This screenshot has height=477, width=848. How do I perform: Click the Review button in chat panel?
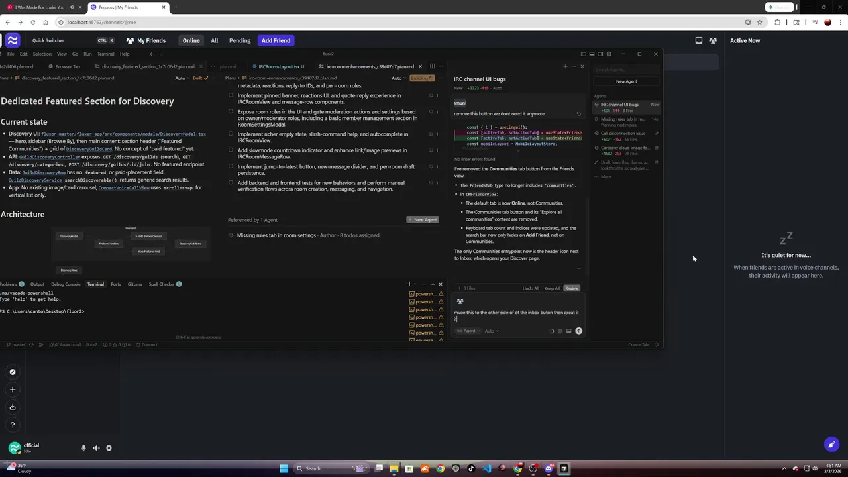pyautogui.click(x=572, y=288)
